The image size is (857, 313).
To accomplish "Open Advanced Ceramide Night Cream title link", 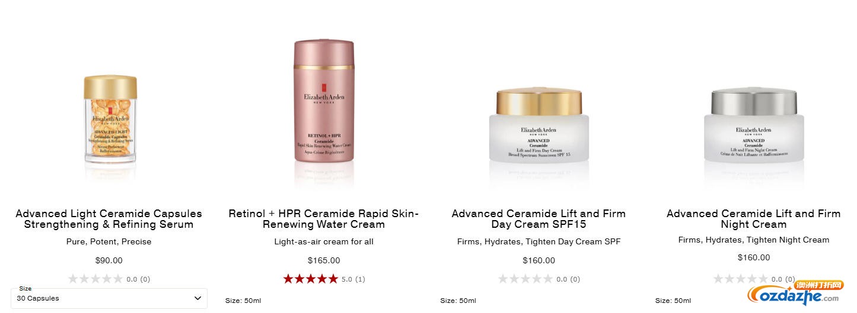I will pos(754,219).
